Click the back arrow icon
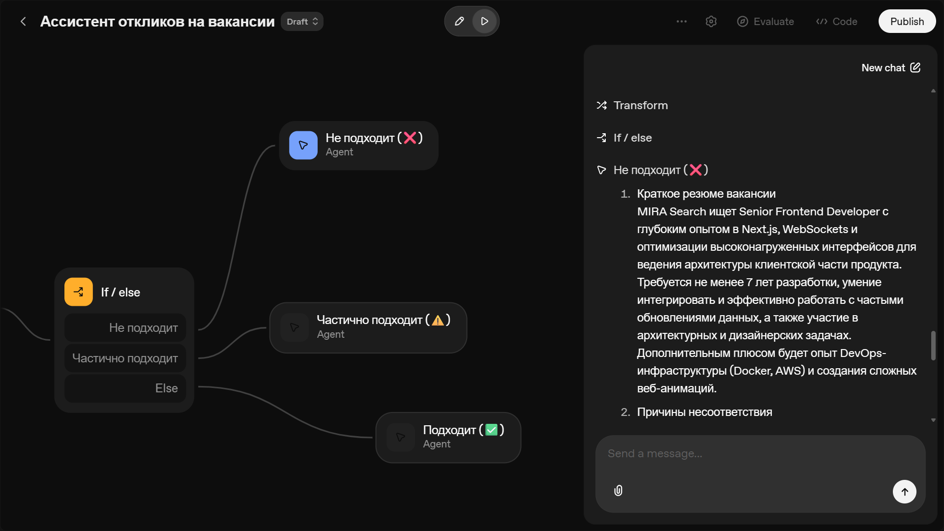Image resolution: width=944 pixels, height=531 pixels. (23, 22)
